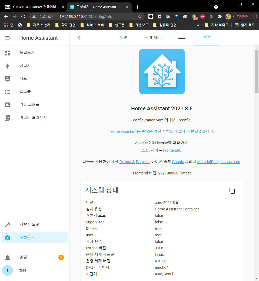
Task: Open the 리눅스 서버 bookmark folder
Action: 92,25
